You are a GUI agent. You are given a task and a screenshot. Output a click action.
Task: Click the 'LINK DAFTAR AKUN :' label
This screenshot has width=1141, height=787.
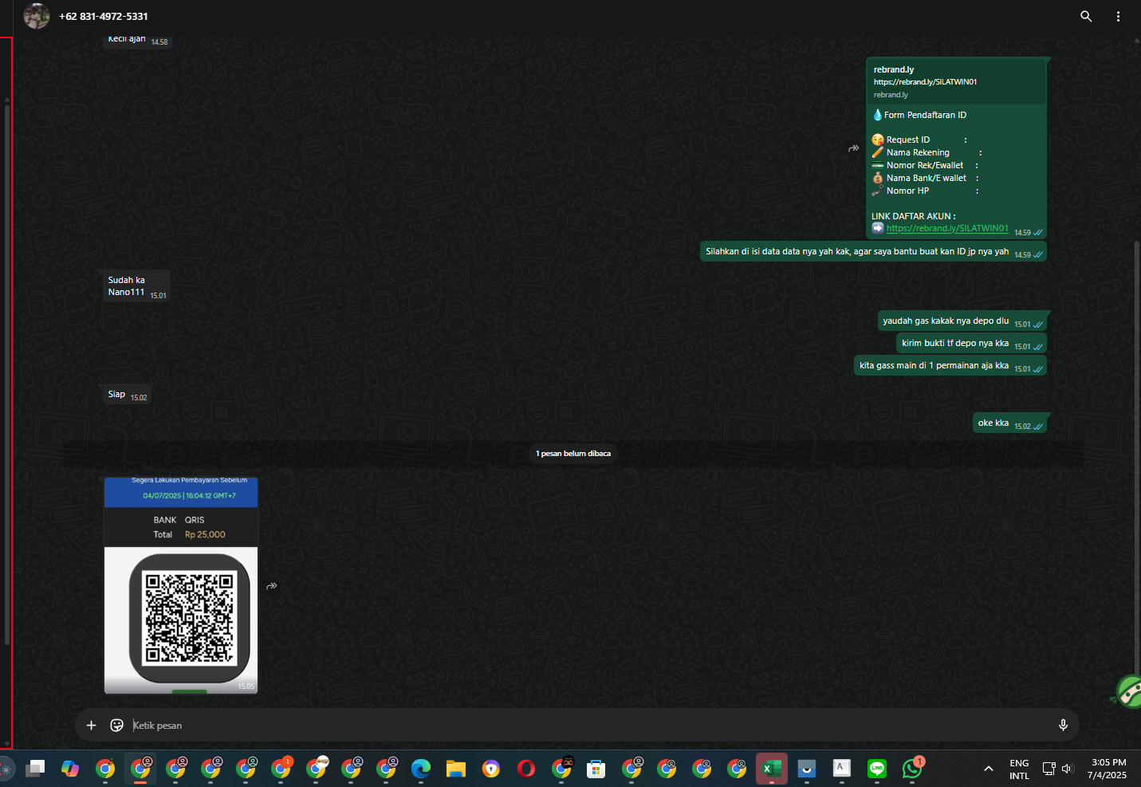click(914, 216)
